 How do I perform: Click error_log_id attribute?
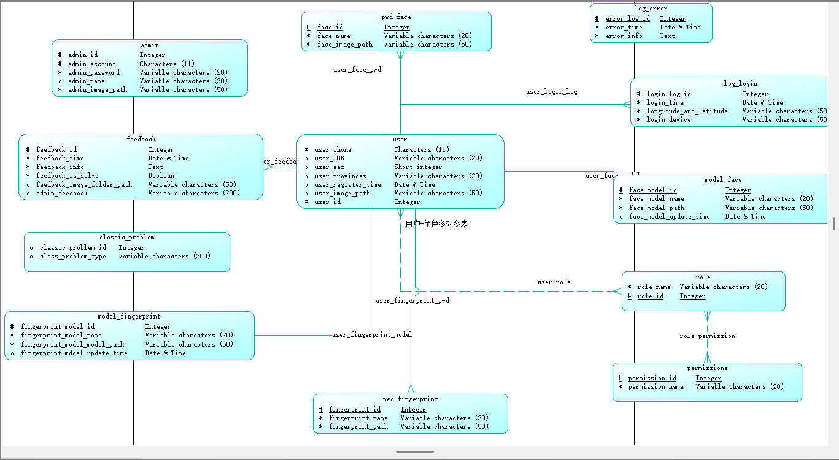[628, 18]
